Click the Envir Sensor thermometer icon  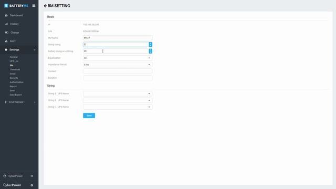pyautogui.click(x=6, y=102)
